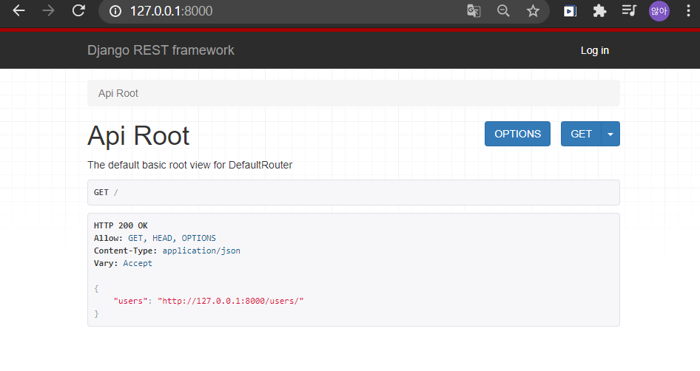Click 'application/json' content type value
Viewport: 700px width, 371px height.
tap(201, 251)
